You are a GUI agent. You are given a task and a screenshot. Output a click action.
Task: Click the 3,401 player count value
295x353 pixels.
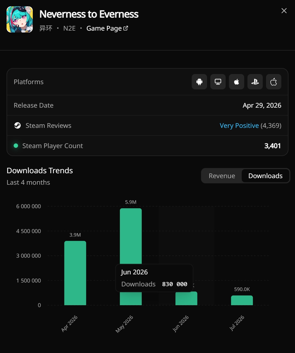tap(273, 146)
